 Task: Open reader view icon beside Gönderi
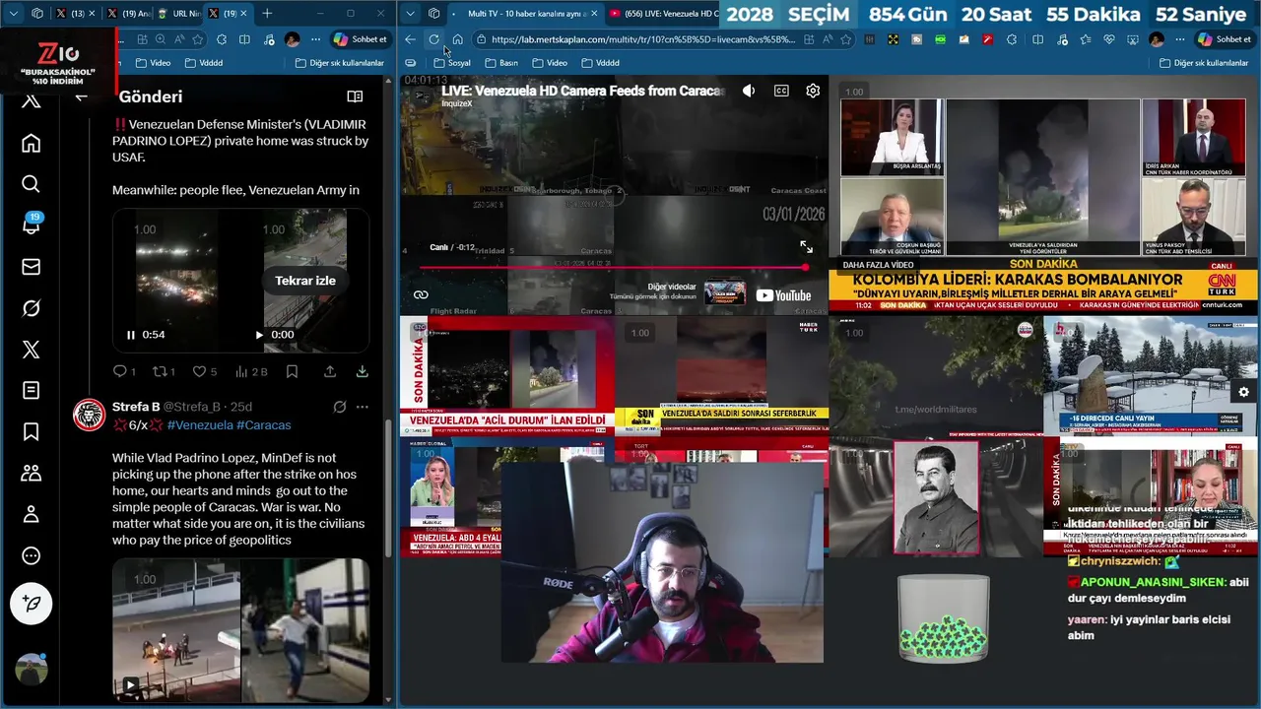pos(355,97)
